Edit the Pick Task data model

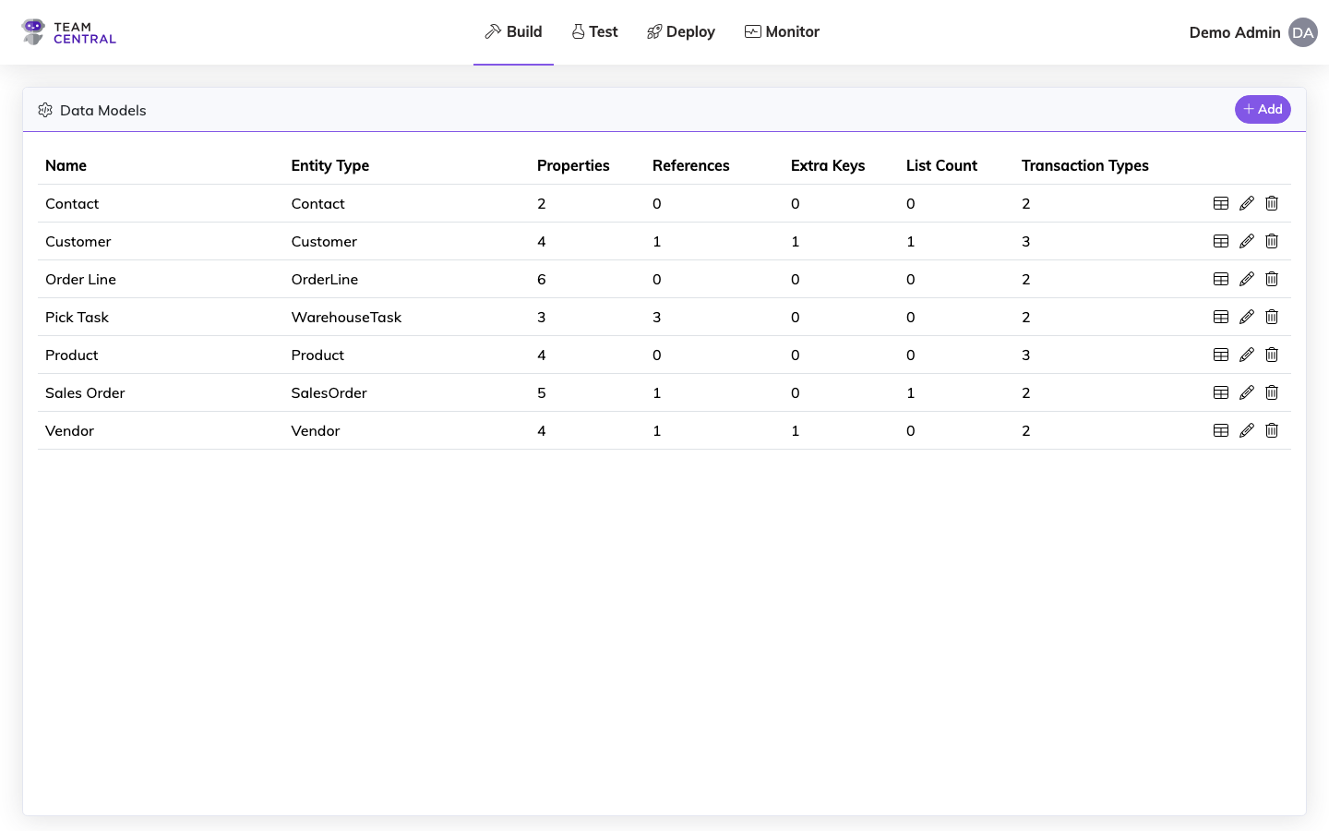coord(1247,317)
